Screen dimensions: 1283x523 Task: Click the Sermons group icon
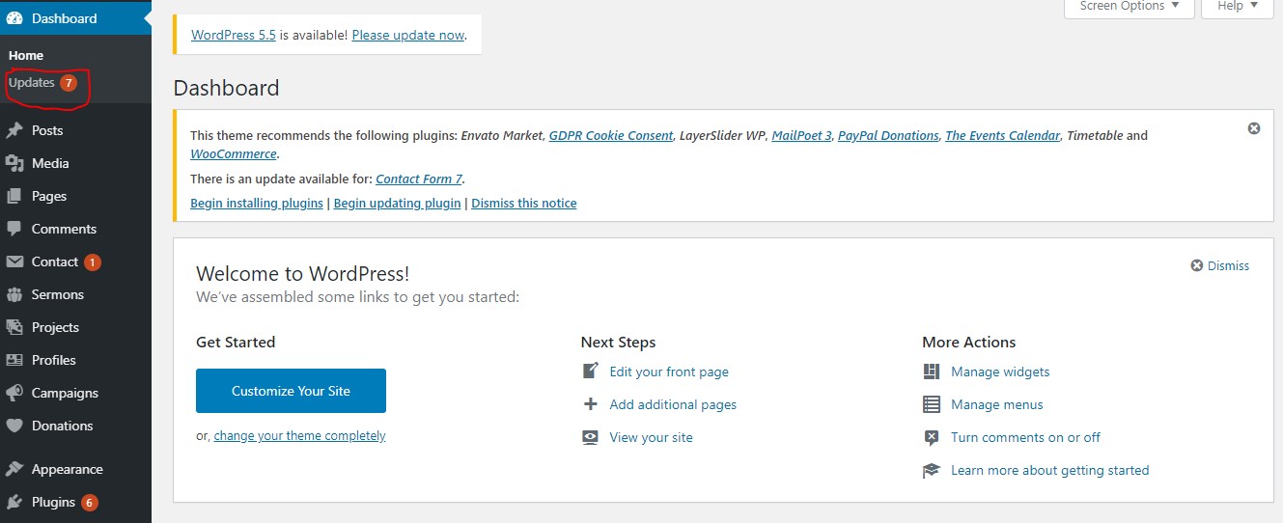(x=14, y=294)
